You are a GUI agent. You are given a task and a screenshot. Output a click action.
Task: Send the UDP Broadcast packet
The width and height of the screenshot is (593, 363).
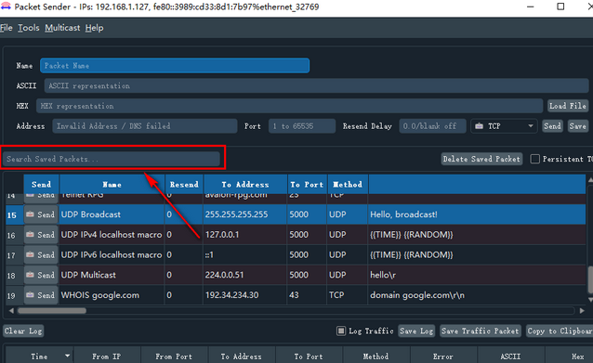[41, 214]
